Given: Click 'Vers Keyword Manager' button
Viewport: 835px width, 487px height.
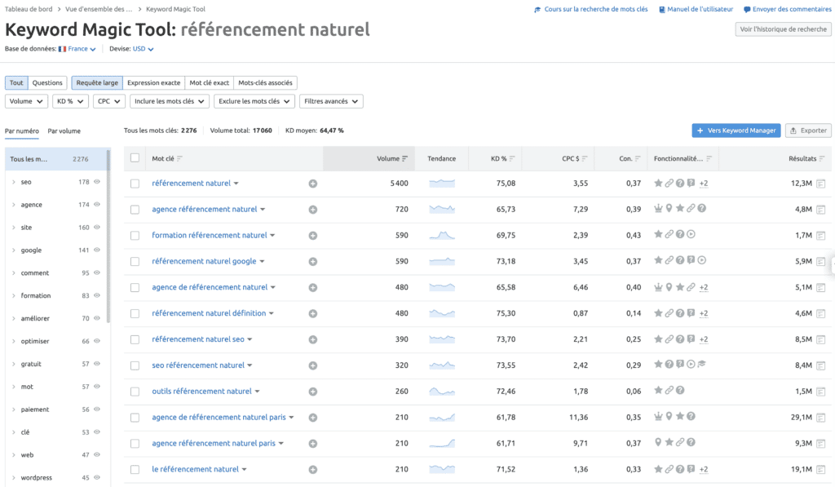Looking at the screenshot, I should click(736, 131).
